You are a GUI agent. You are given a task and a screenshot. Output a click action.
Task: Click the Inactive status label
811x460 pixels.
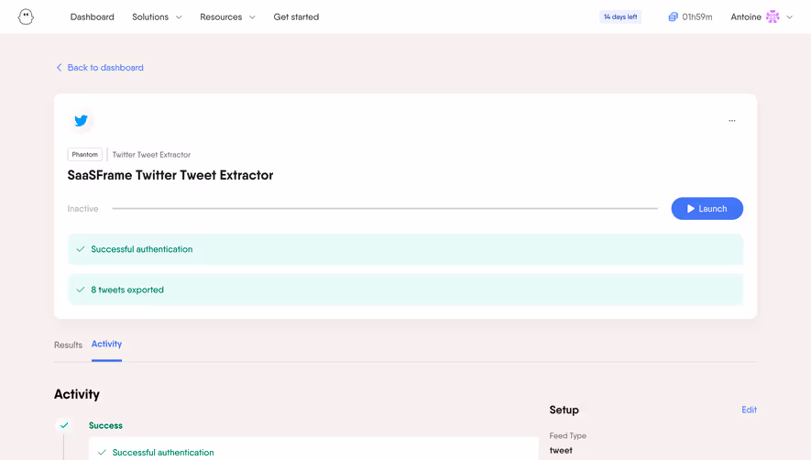click(82, 209)
